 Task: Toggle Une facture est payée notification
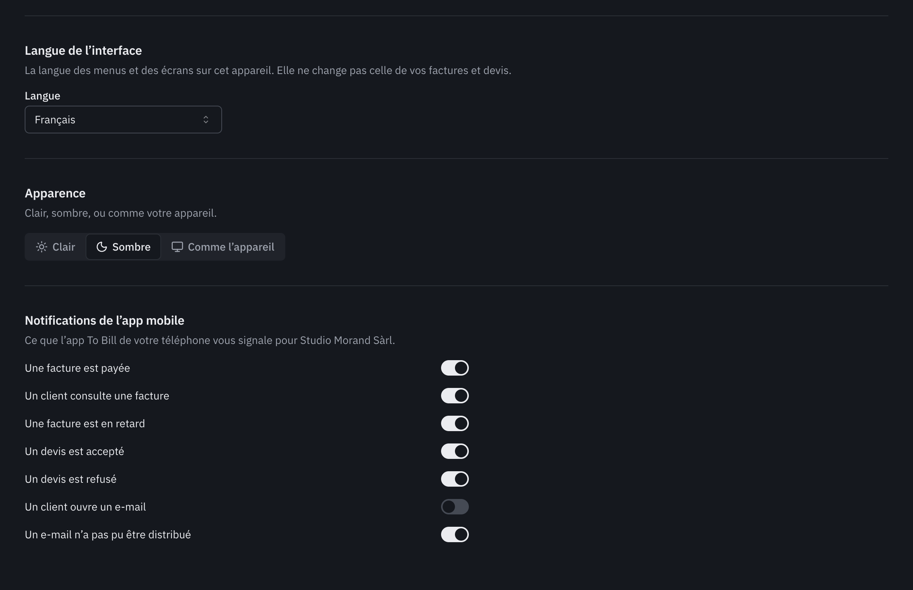(x=455, y=368)
